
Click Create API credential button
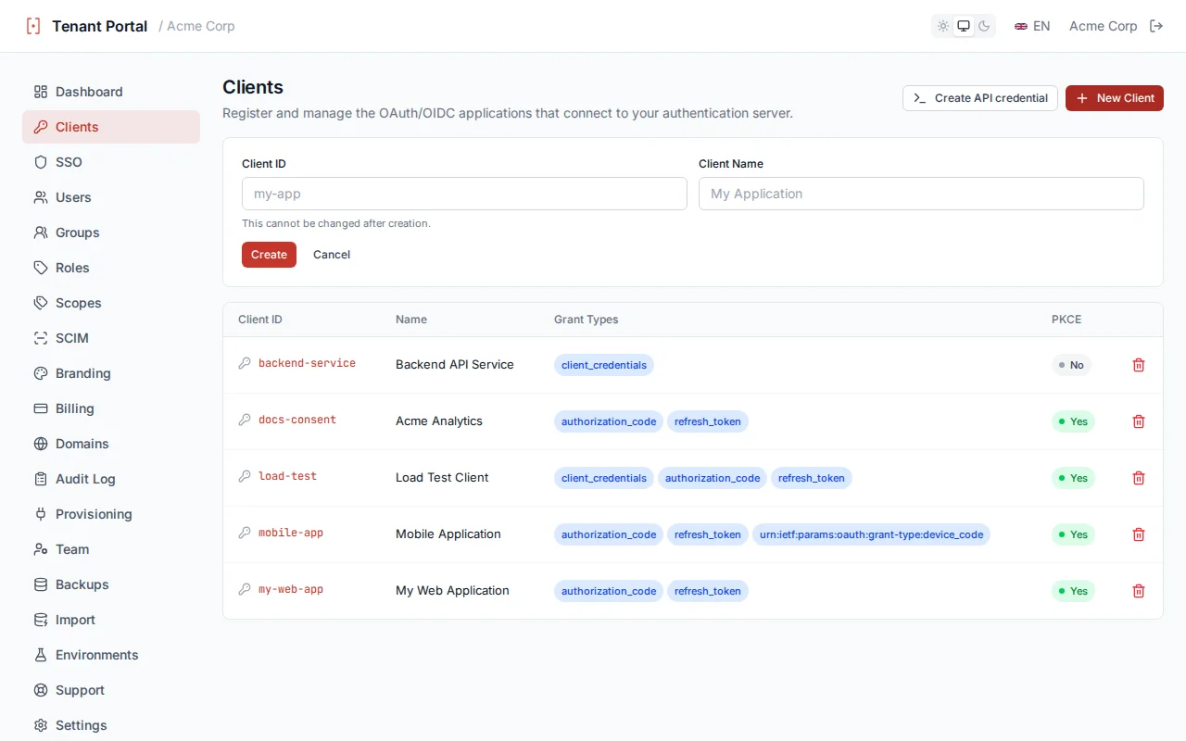point(980,98)
